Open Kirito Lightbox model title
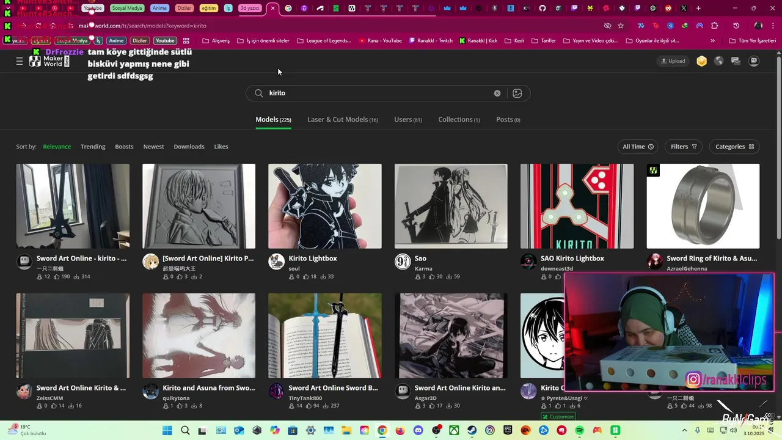This screenshot has width=782, height=440. pos(313,258)
